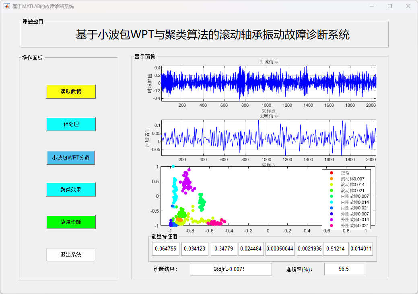Click the MATLAB icon in title bar
Image resolution: width=418 pixels, height=294 pixels.
pos(7,6)
